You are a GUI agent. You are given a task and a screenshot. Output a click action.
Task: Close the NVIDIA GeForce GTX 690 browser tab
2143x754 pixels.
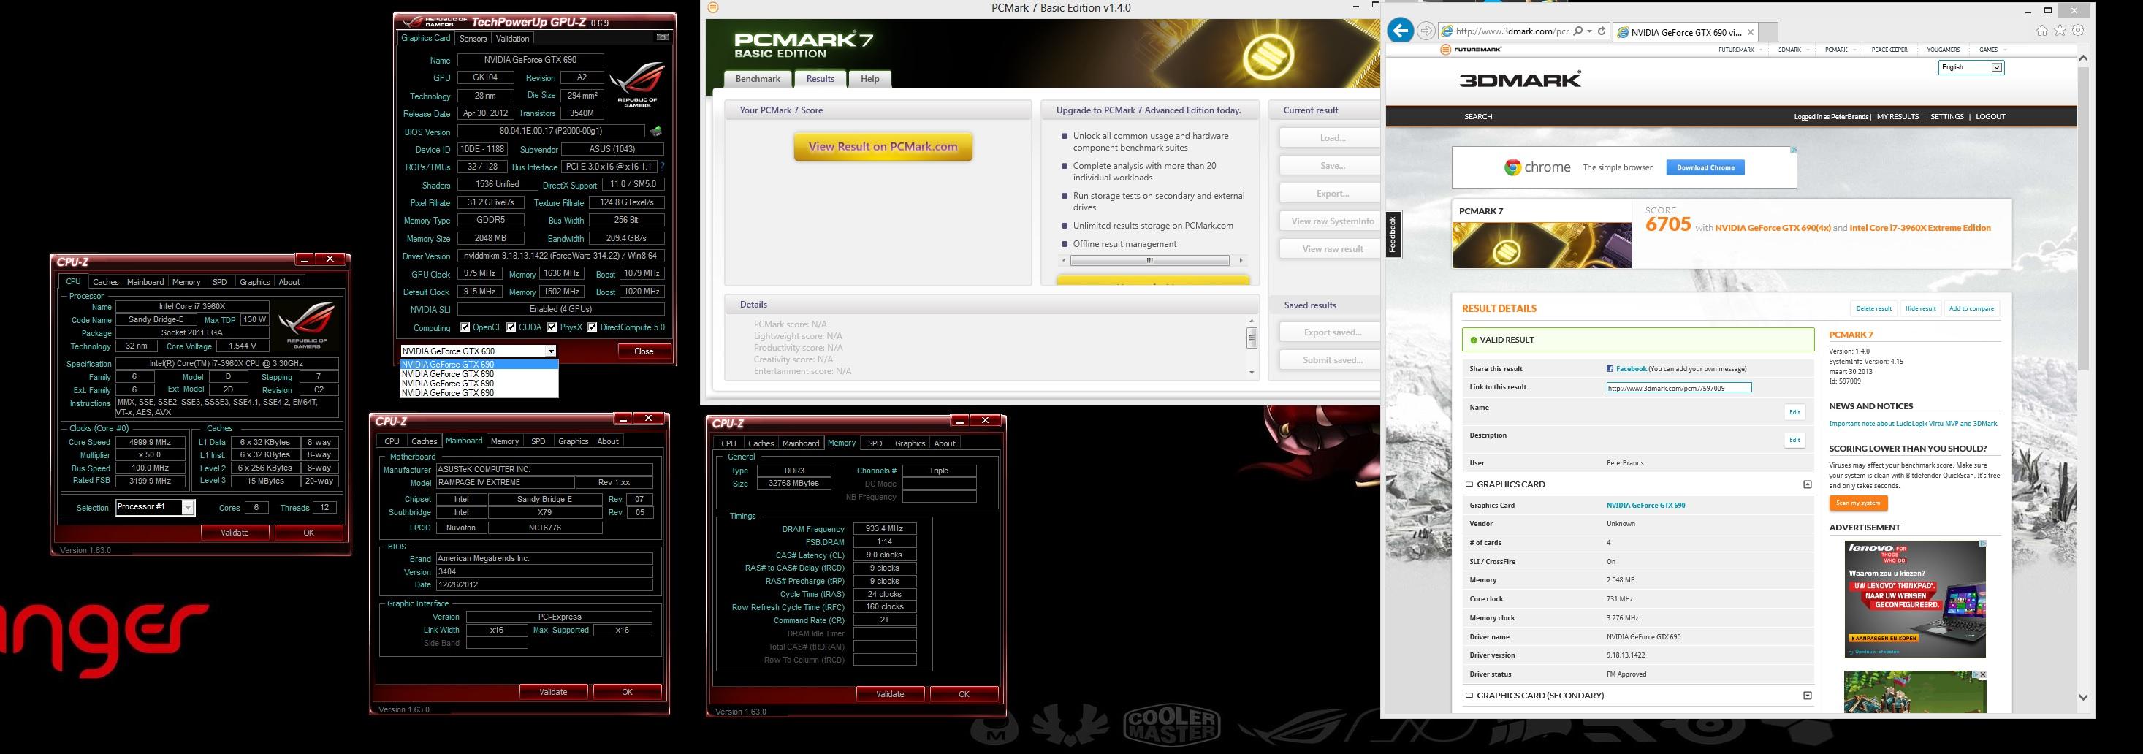[x=1751, y=32]
